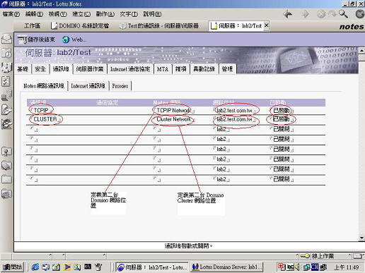Select the 雜項 Miscellaneous tab
The image size is (365, 273).
(x=181, y=69)
